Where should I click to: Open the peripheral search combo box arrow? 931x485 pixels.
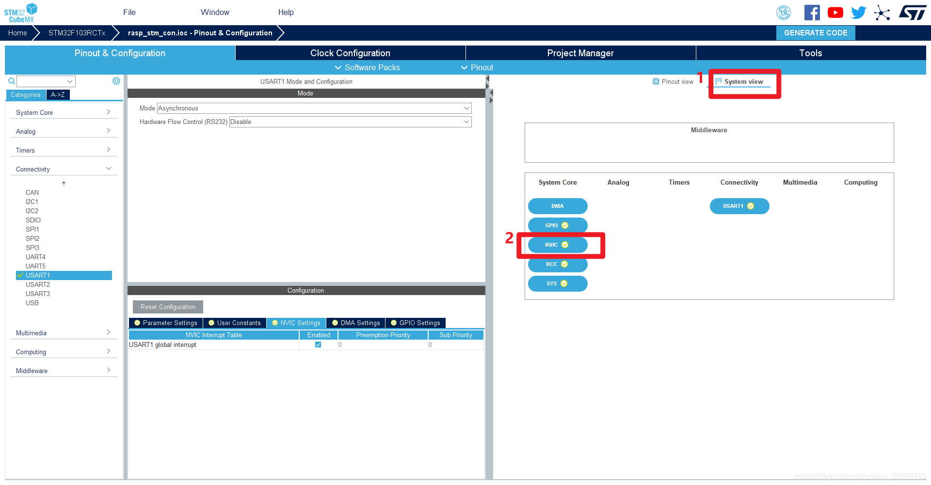[x=70, y=81]
